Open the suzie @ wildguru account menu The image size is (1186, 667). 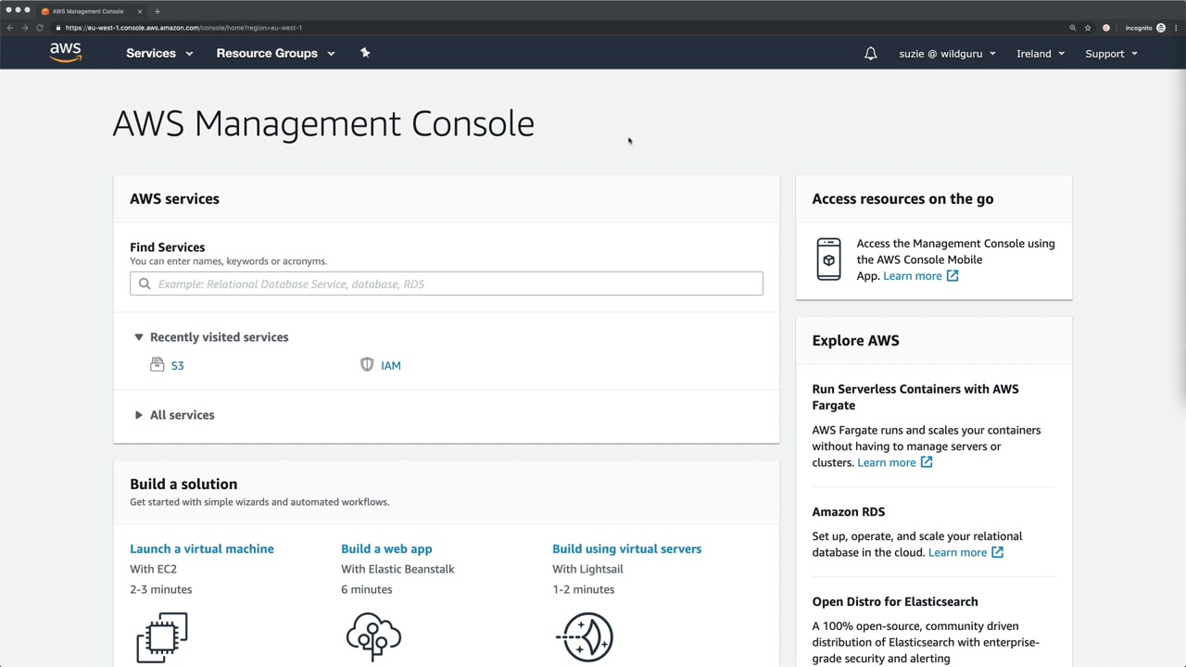(947, 54)
